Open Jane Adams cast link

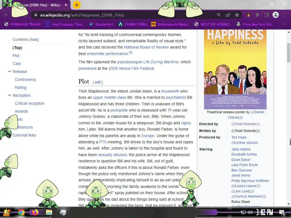coord(241,149)
